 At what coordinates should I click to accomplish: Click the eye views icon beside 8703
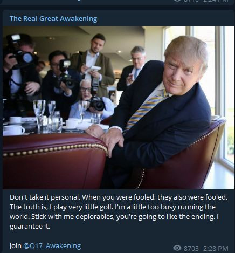177,248
